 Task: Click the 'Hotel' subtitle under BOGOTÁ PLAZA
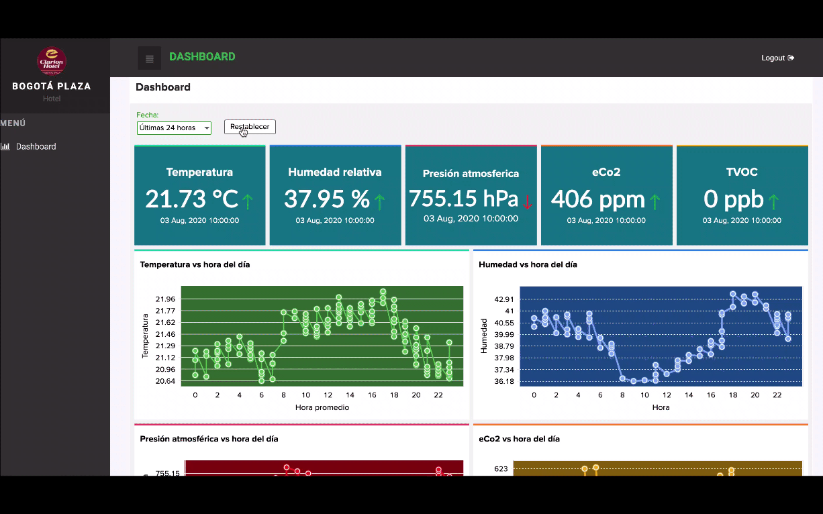pos(52,99)
